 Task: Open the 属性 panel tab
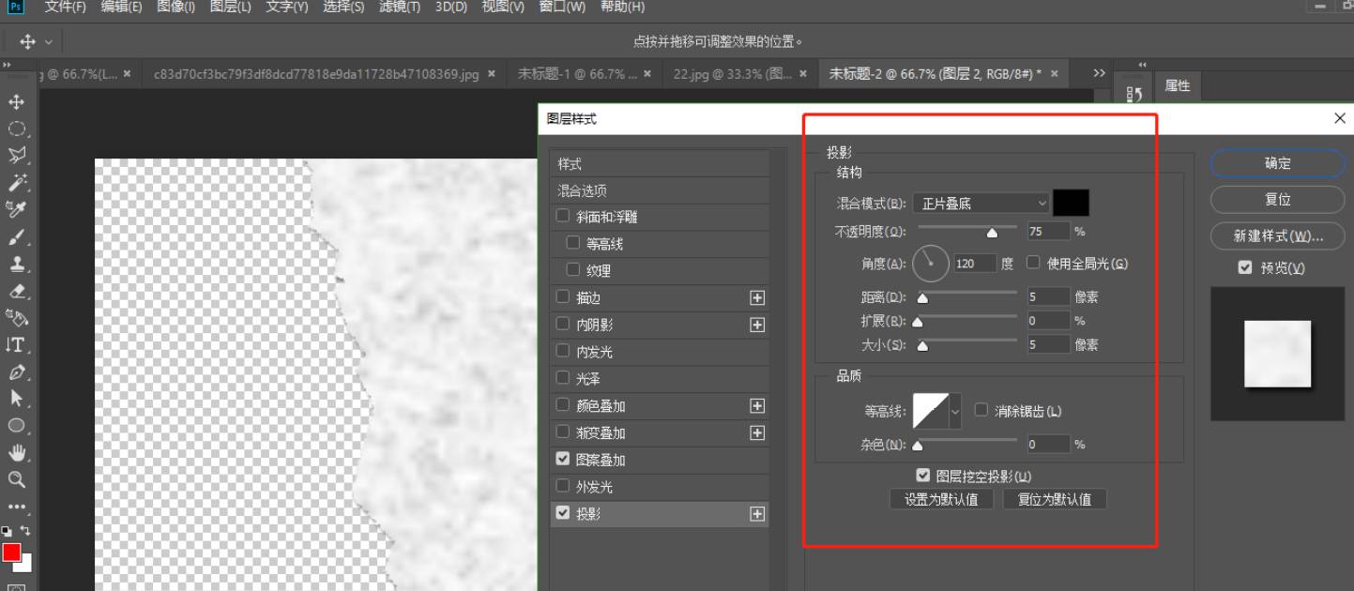point(1177,85)
